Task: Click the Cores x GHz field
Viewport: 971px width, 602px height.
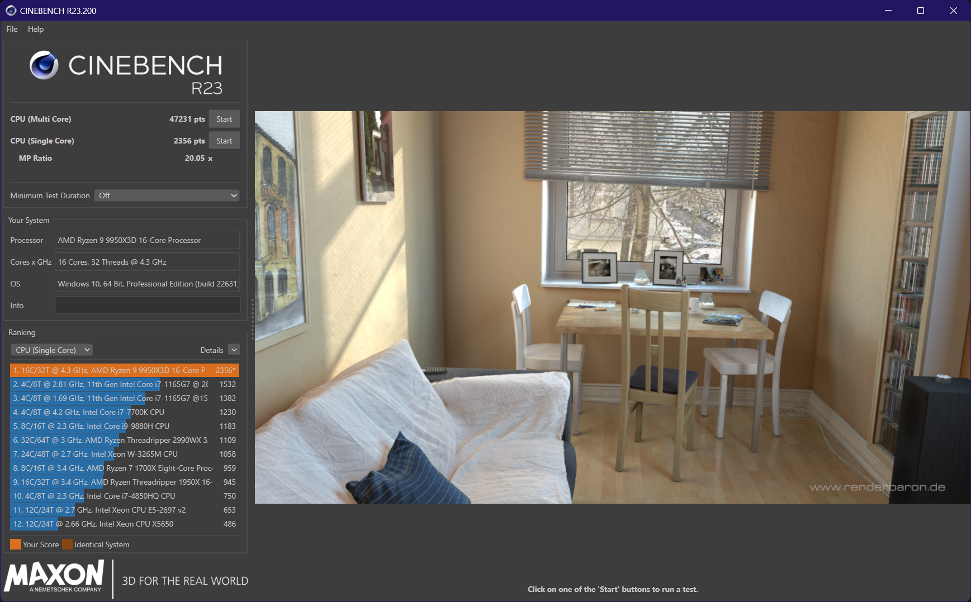Action: tap(148, 262)
